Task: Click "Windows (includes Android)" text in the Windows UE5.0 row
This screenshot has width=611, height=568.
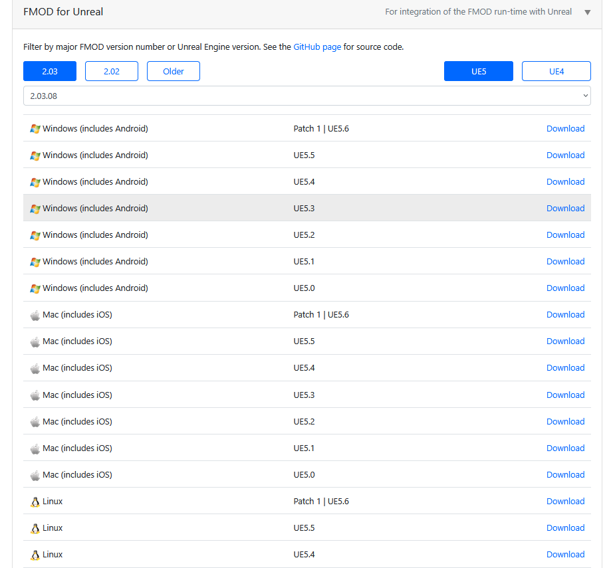Action: (96, 288)
